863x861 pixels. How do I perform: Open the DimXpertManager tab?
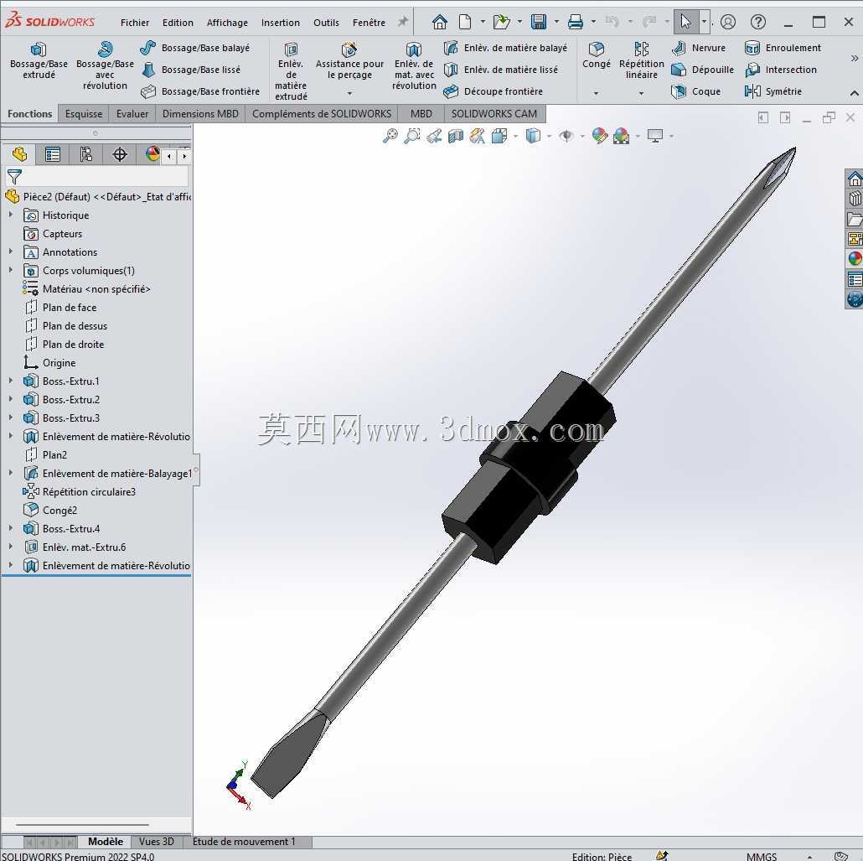[x=120, y=155]
